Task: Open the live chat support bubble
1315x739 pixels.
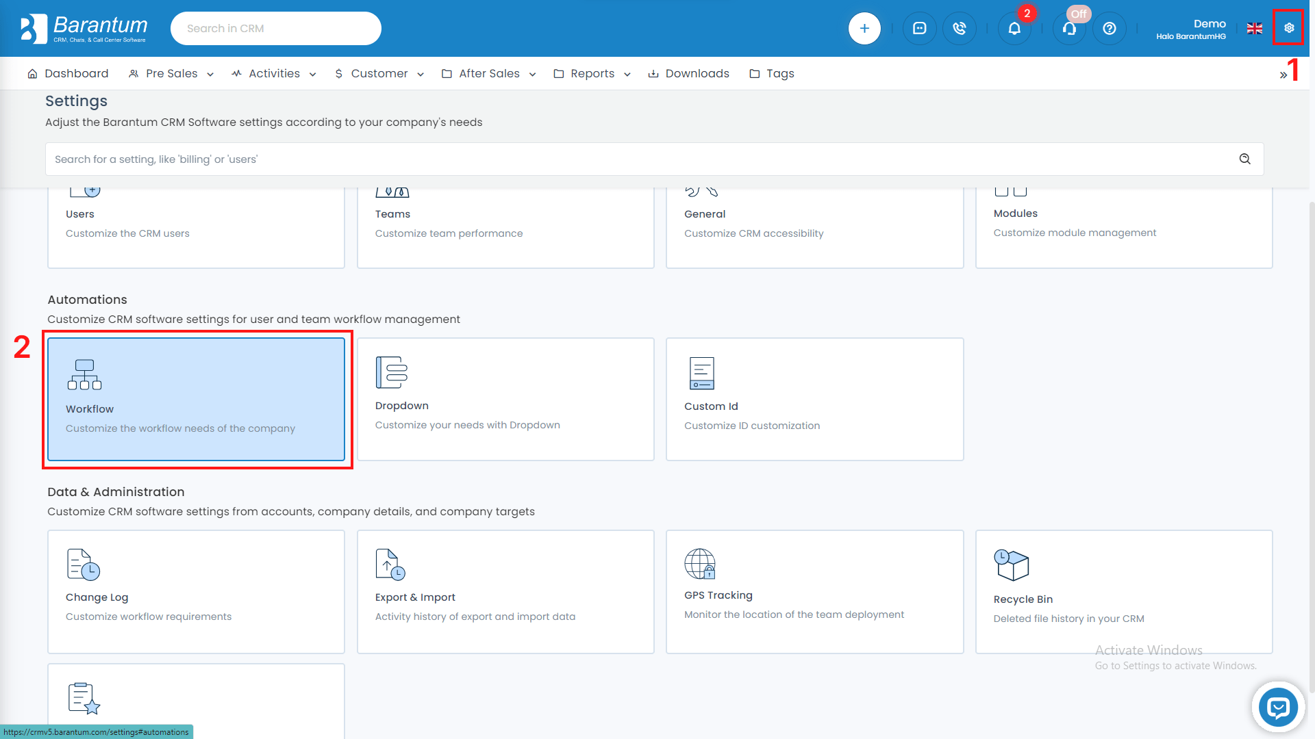Action: 1278,707
